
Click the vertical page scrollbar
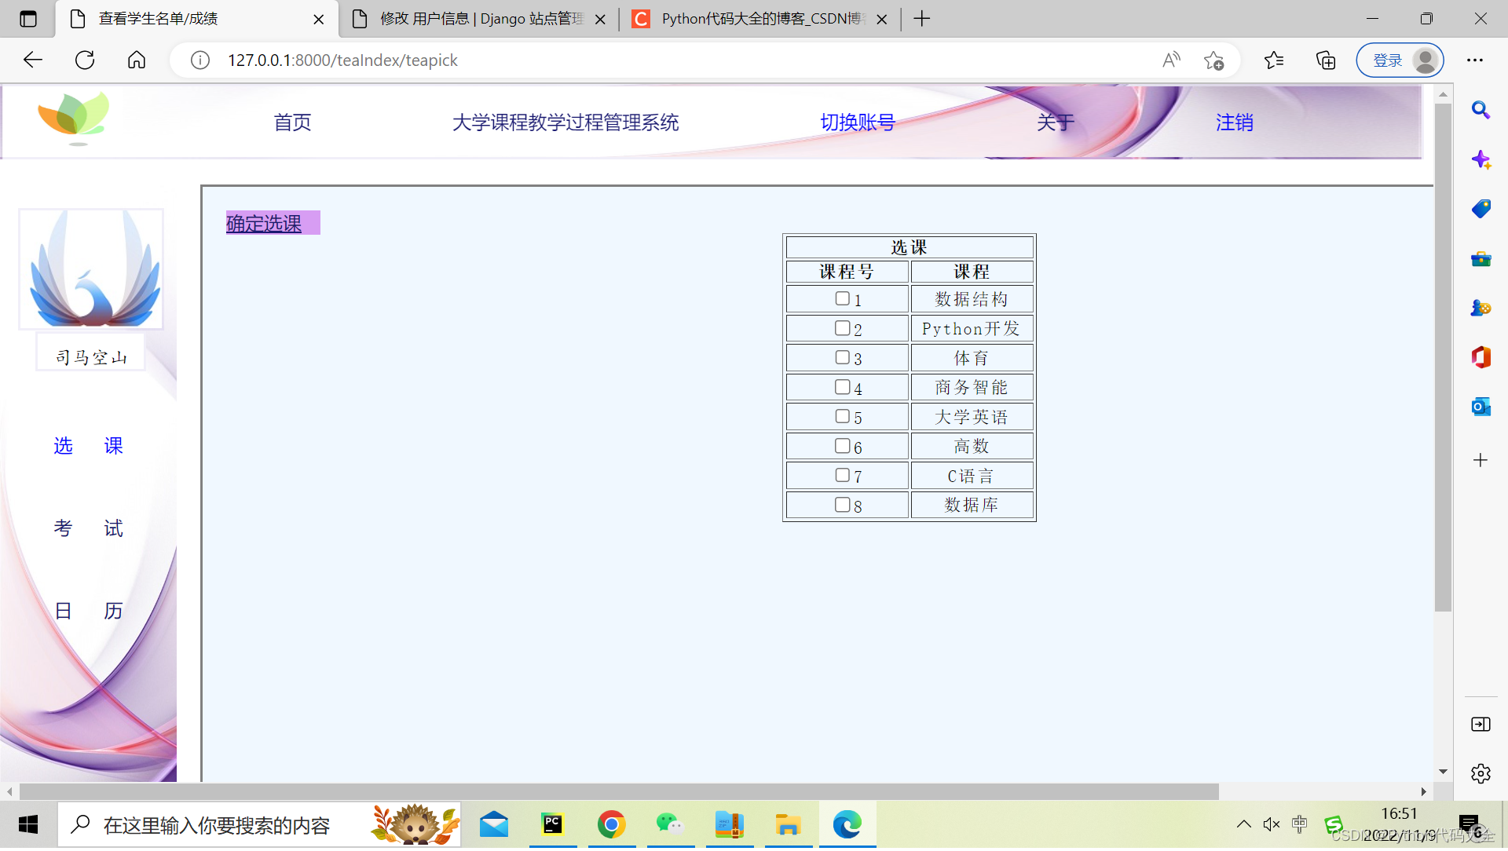pos(1443,353)
